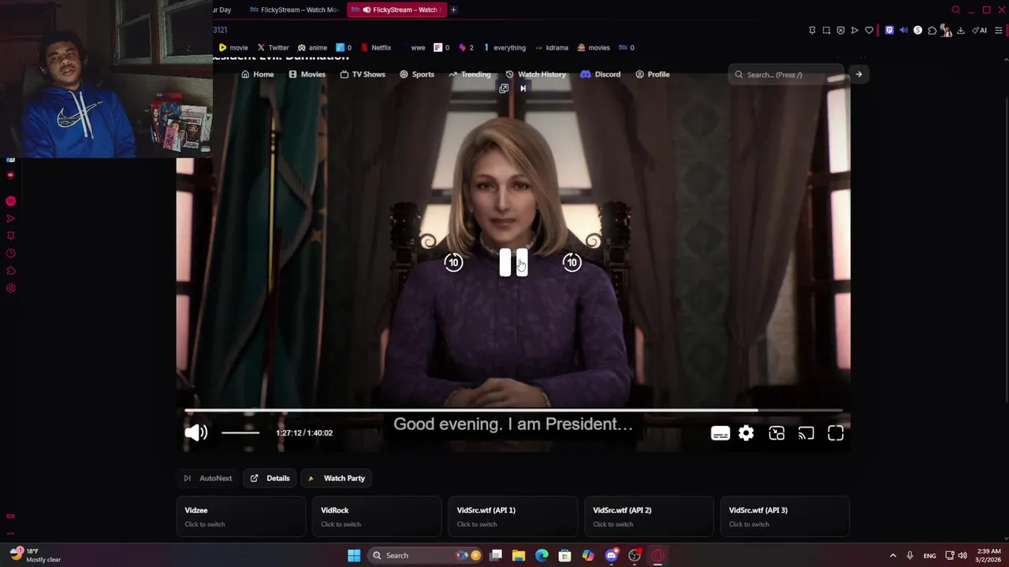Image resolution: width=1009 pixels, height=567 pixels.
Task: Open the movie bookmark folder
Action: [233, 47]
